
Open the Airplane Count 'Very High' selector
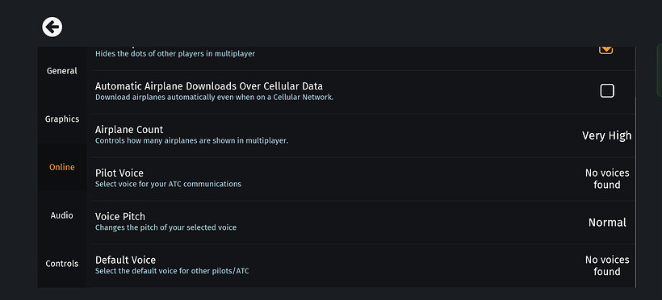click(606, 135)
